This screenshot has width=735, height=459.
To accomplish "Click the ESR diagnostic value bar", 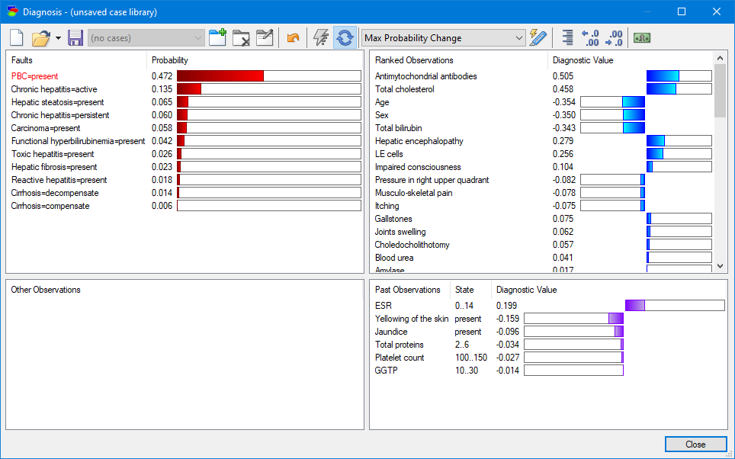I will (x=675, y=305).
